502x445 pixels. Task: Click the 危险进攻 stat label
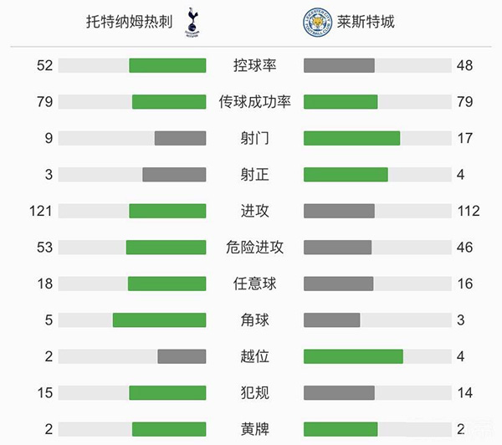(x=254, y=247)
